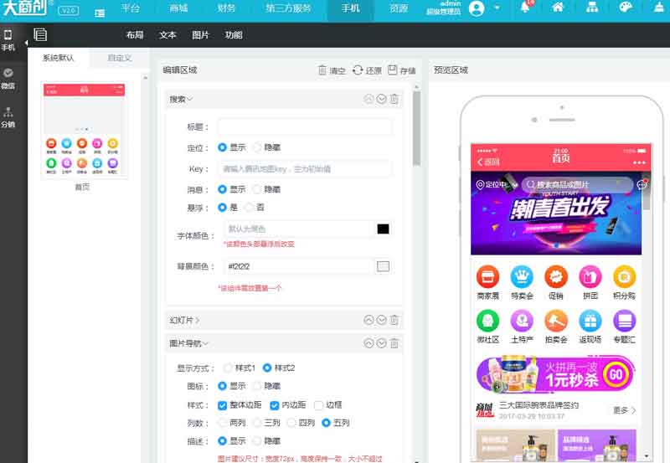The width and height of the screenshot is (670, 463).
Task: Delete the 搜索 component with trash icon
Action: click(x=394, y=99)
